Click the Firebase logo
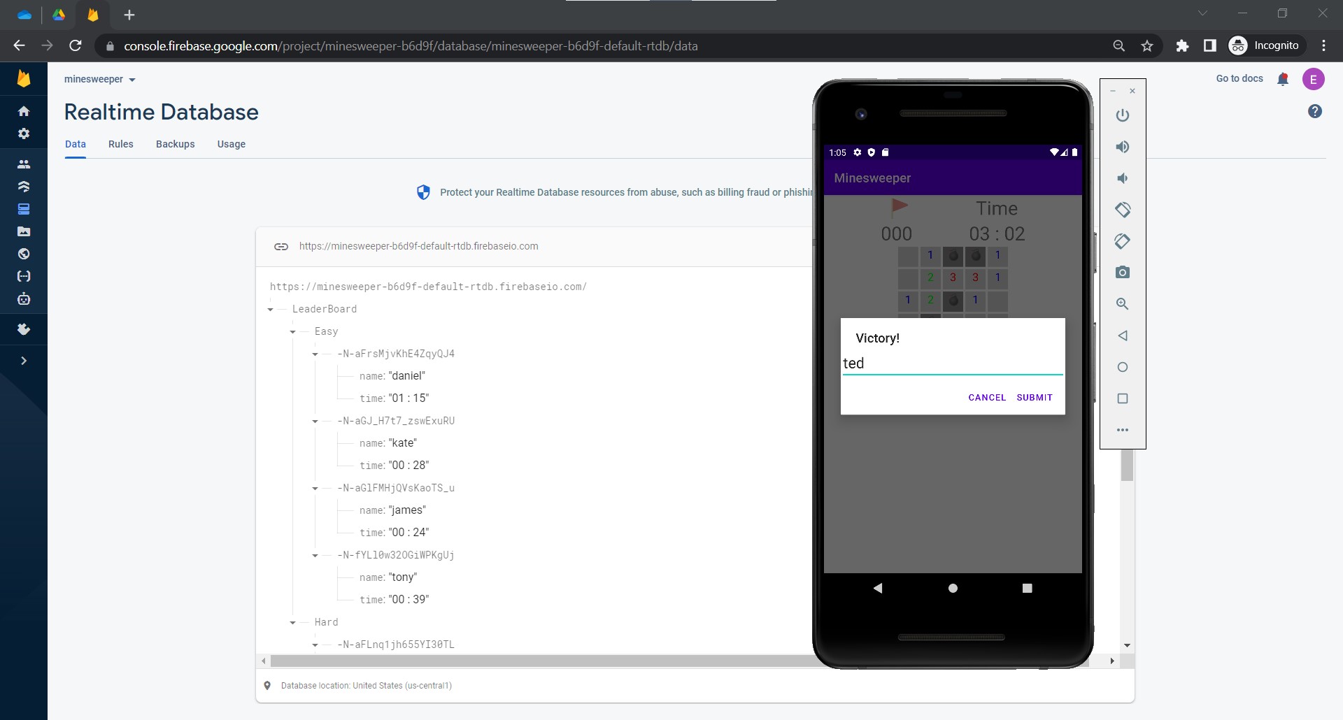 tap(24, 78)
